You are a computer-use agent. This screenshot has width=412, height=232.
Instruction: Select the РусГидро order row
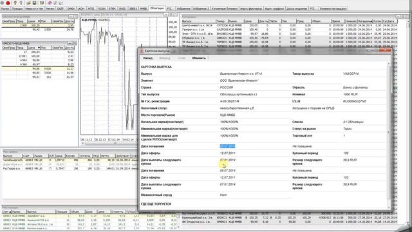coord(70,168)
